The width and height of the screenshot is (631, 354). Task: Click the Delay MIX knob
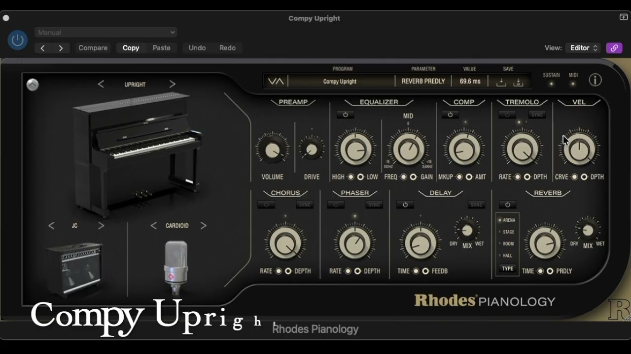pyautogui.click(x=467, y=230)
